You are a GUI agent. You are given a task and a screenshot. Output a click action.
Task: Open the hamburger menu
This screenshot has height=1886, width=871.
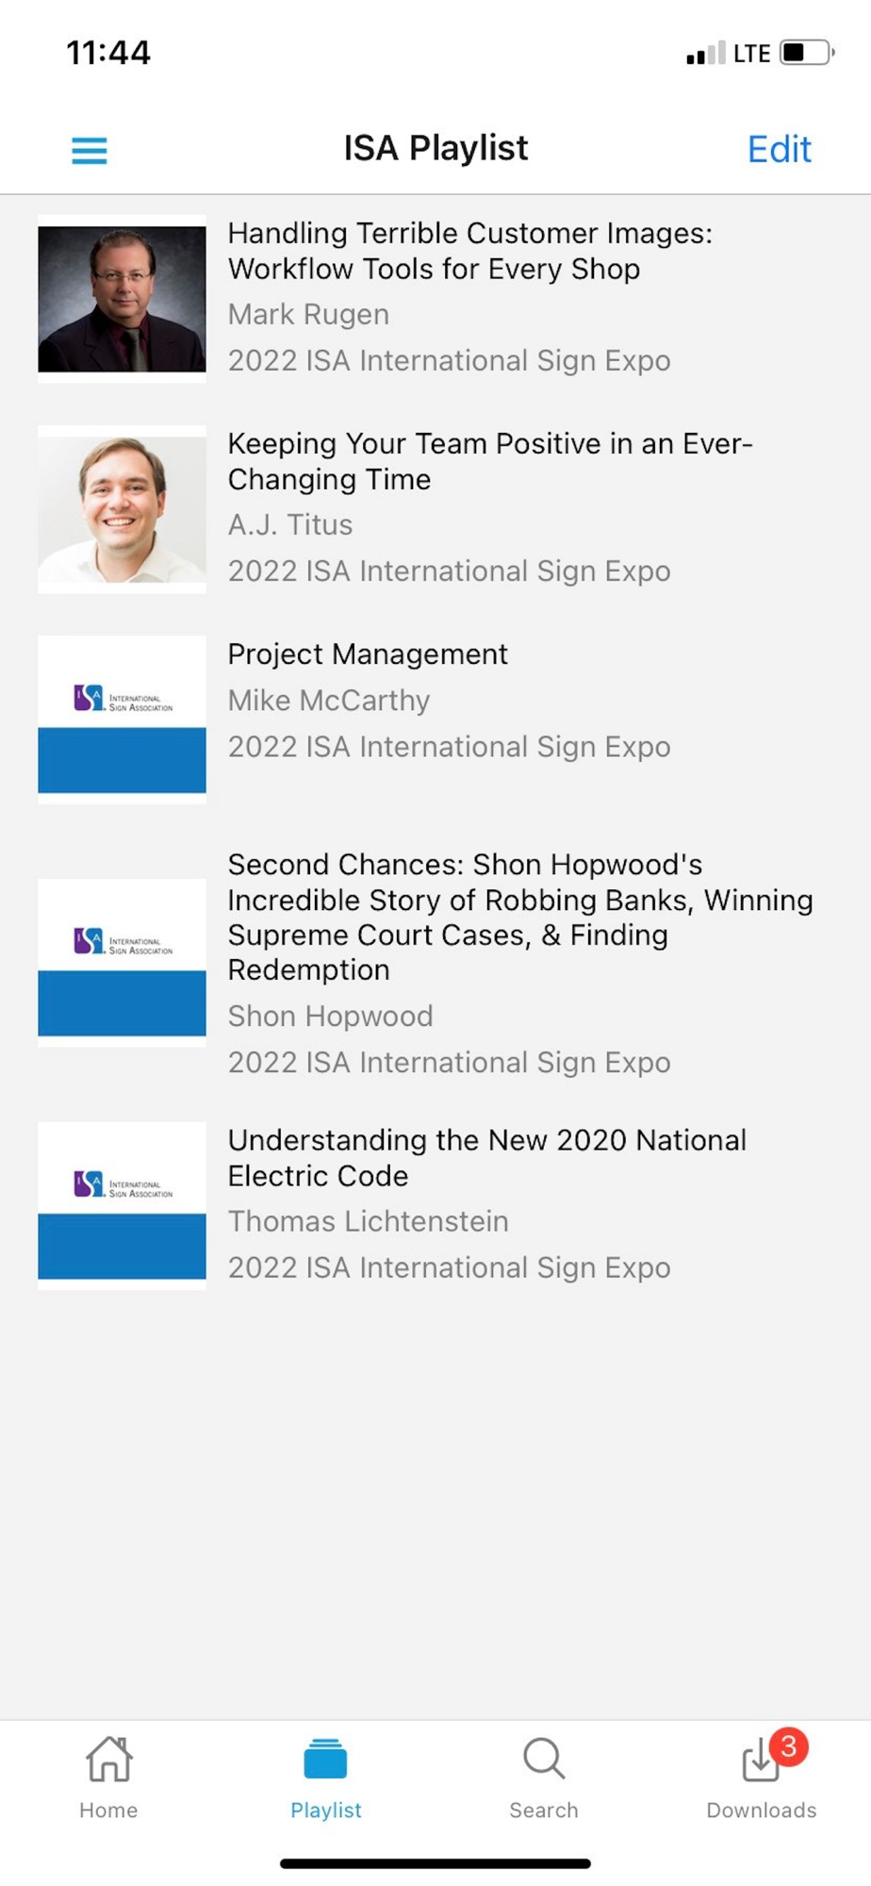[90, 150]
